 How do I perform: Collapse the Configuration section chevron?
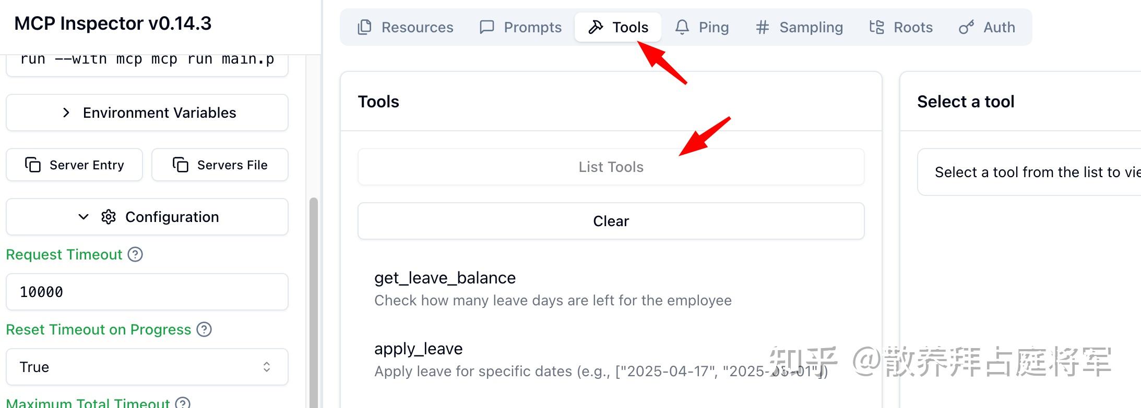84,217
